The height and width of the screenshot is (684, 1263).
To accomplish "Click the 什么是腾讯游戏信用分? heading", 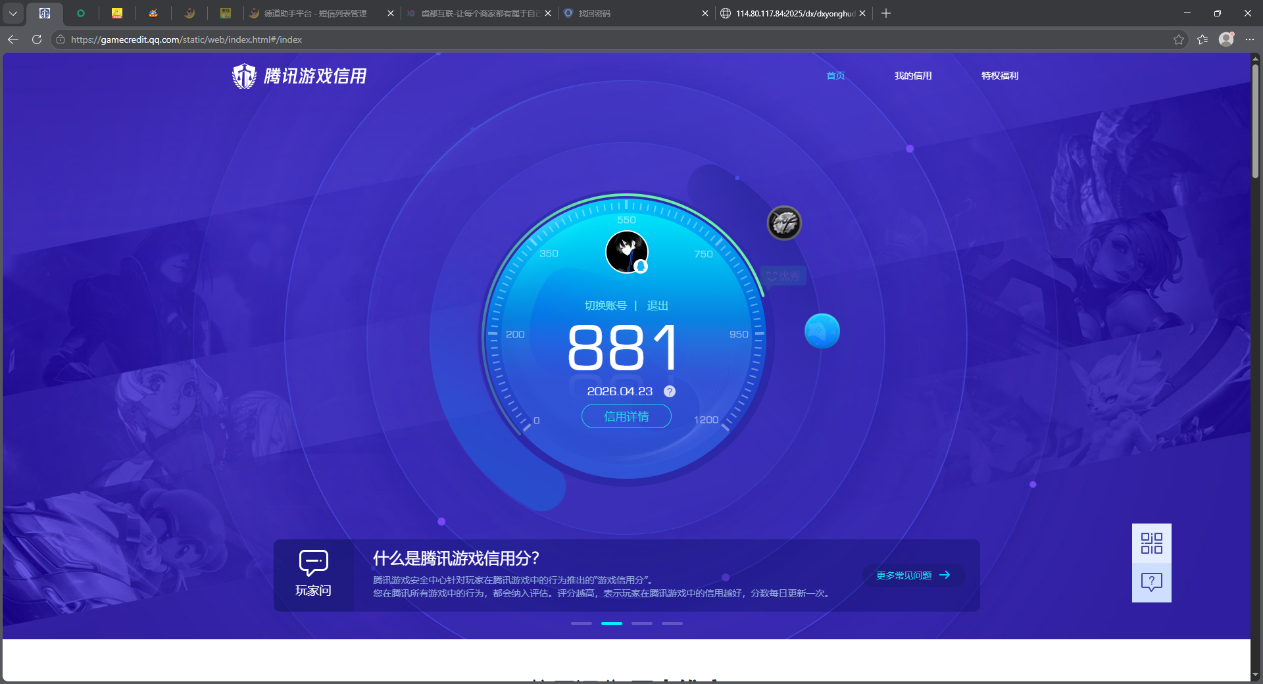I will click(x=456, y=558).
